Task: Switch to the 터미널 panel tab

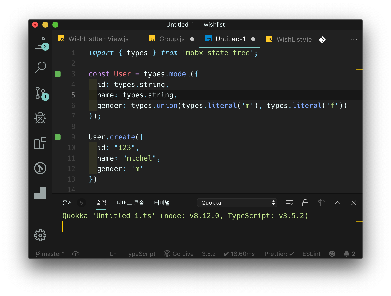Action: (x=162, y=203)
